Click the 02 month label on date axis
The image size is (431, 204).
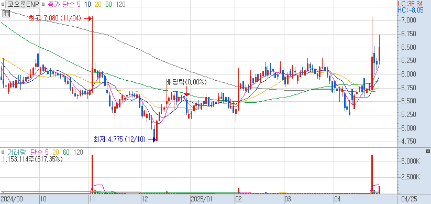239,199
